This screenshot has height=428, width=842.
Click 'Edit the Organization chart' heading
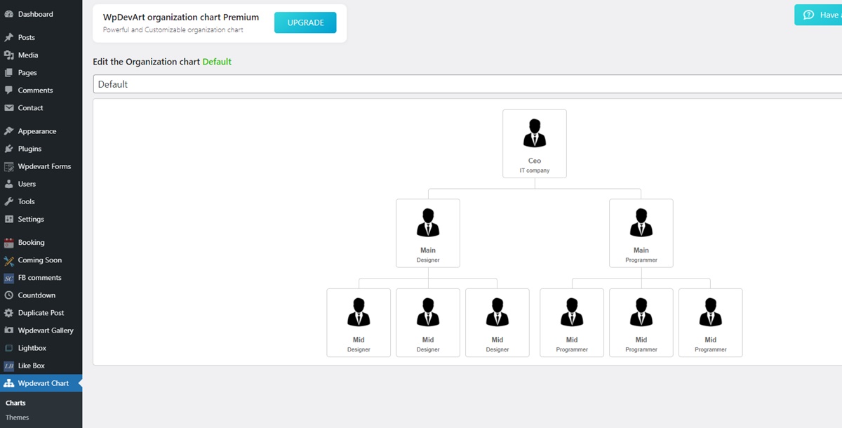(147, 62)
